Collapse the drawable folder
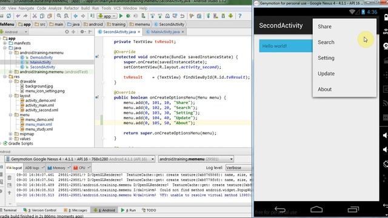The height and width of the screenshot is (218, 388). (x=10, y=81)
